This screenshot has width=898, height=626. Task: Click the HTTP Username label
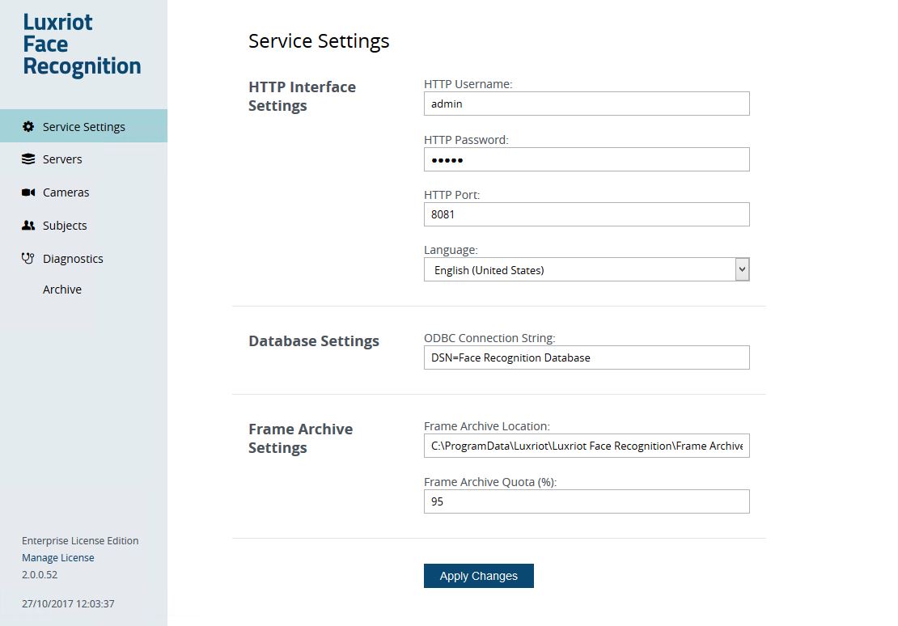(468, 84)
